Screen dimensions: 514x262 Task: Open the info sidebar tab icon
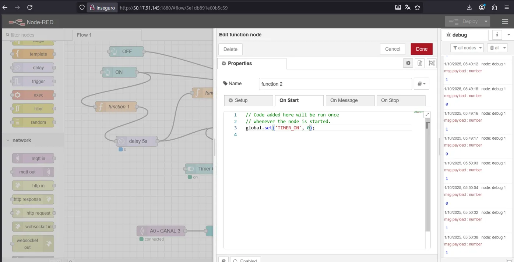pos(497,35)
